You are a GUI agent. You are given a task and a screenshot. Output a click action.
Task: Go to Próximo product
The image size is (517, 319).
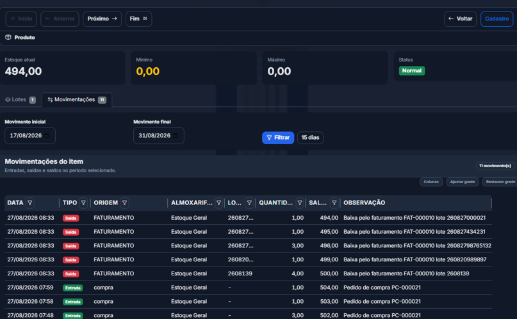pos(103,19)
